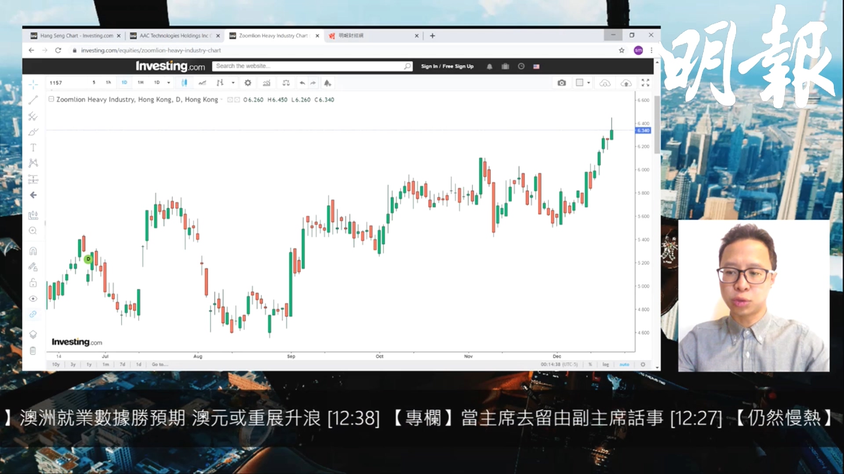Viewport: 844px width, 474px height.
Task: Collapse the Zoomlion legend box
Action: click(x=51, y=99)
